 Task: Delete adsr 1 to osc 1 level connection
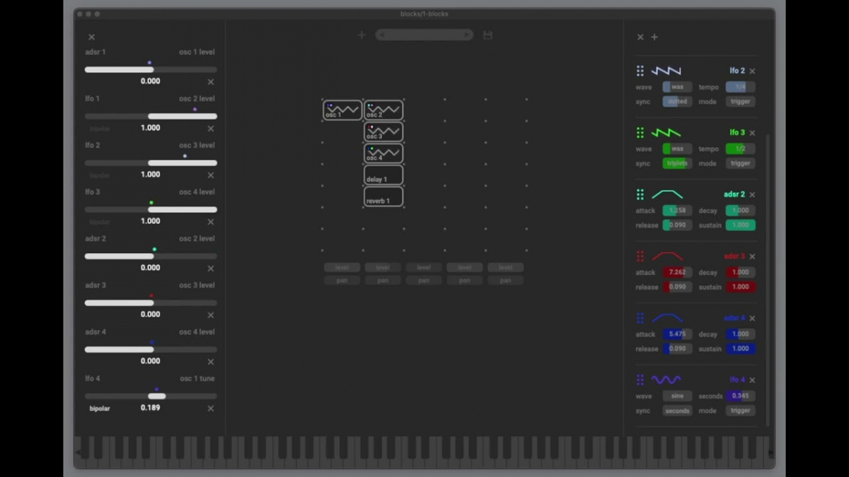(x=211, y=82)
